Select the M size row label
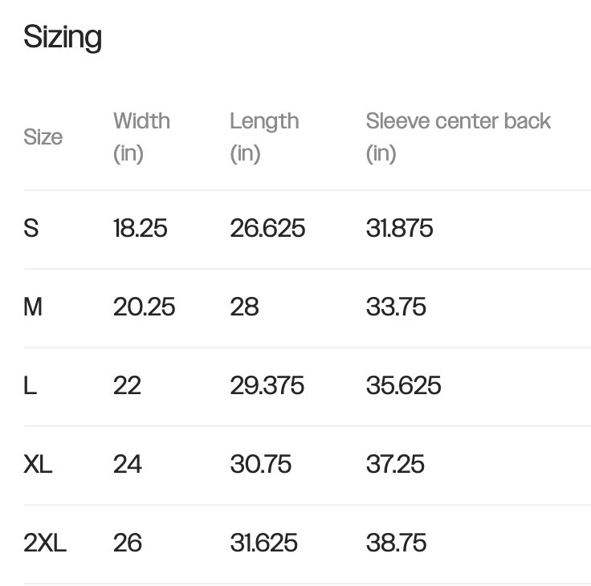Viewport: 591px width, 586px height. pos(33,307)
